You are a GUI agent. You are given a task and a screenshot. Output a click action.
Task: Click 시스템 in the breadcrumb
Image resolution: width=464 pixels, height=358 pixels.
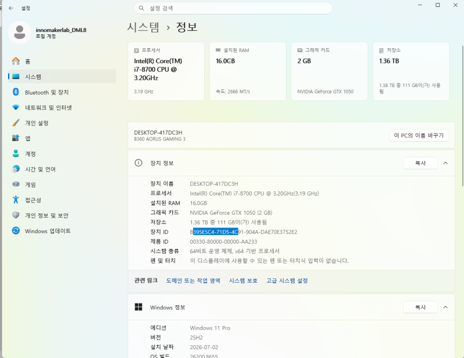pos(143,27)
